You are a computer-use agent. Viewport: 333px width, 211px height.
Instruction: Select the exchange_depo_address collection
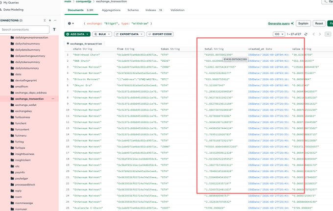pos(31,93)
